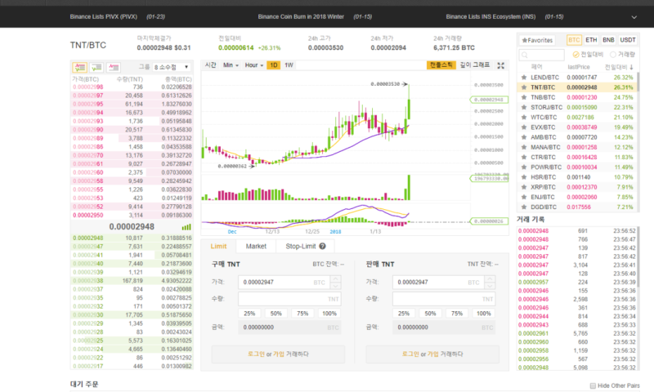Image resolution: width=654 pixels, height=392 pixels.
Task: Show buy orders only book view
Action: pyautogui.click(x=96, y=67)
